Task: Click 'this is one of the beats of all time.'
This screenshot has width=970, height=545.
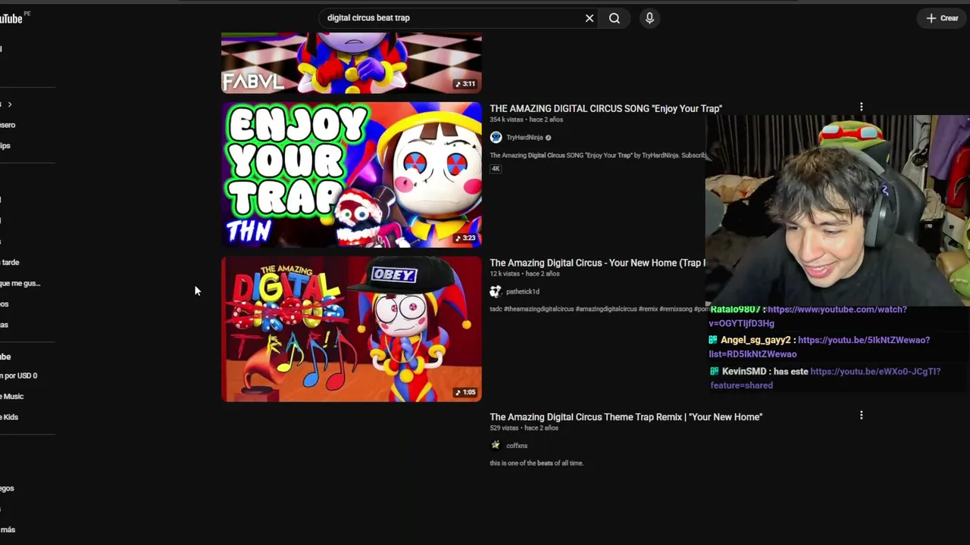Action: pos(537,463)
